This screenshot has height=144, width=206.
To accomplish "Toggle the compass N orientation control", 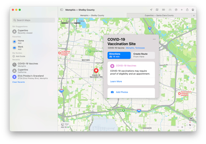I will [x=190, y=125].
